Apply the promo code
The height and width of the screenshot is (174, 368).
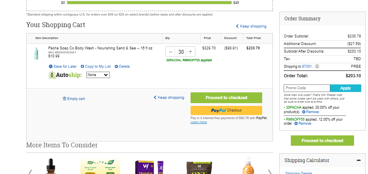[x=345, y=88]
